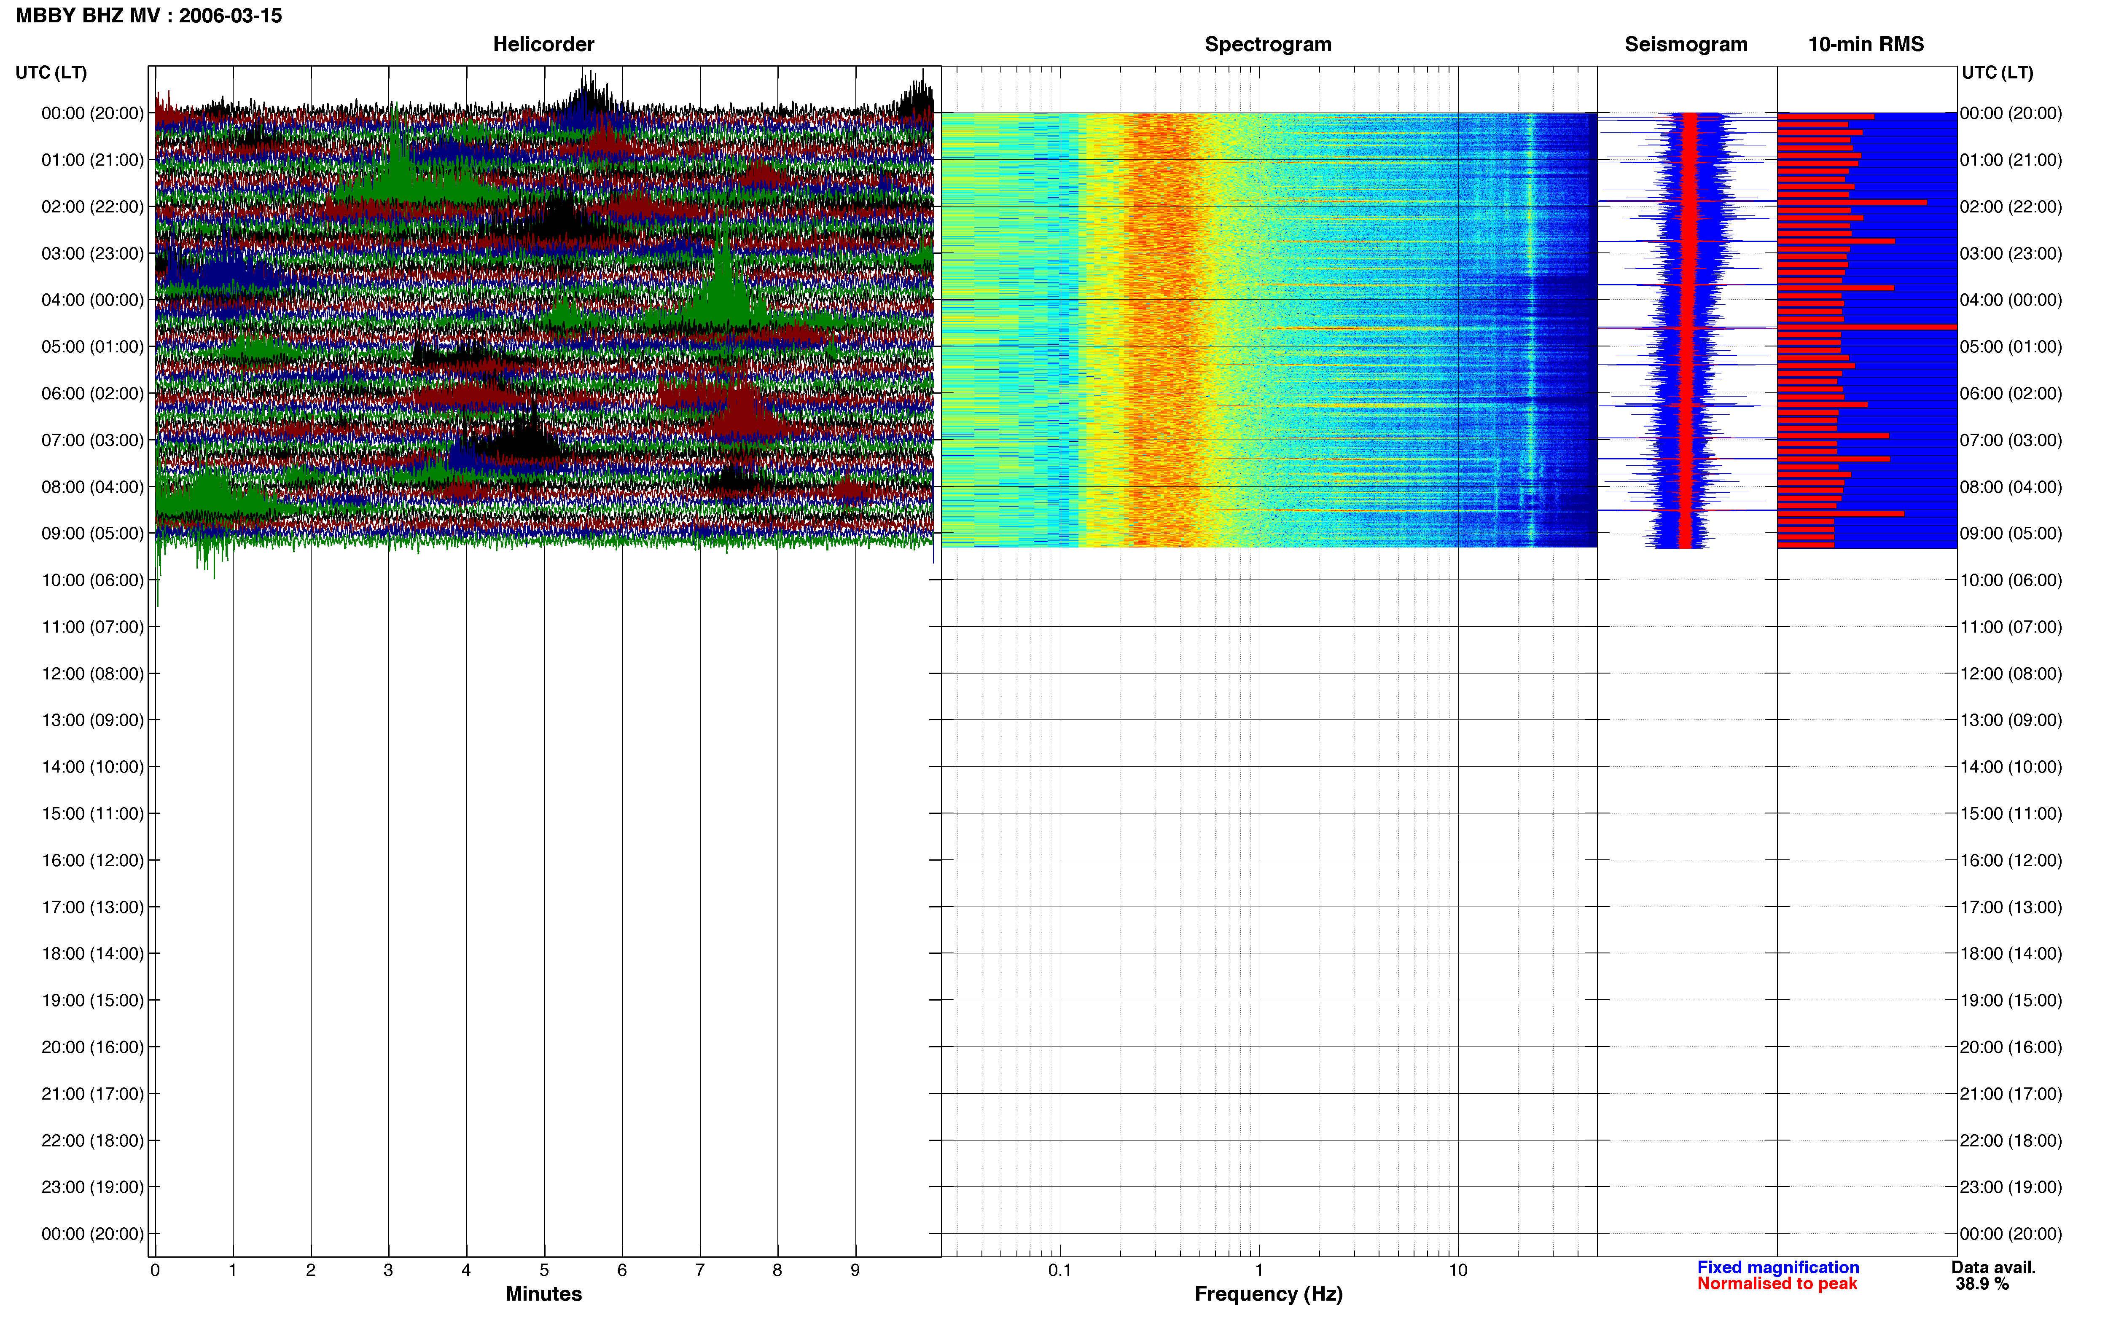Click the left '15:00 (11:00)' time label
Image resolution: width=2116 pixels, height=1323 pixels.
click(93, 814)
